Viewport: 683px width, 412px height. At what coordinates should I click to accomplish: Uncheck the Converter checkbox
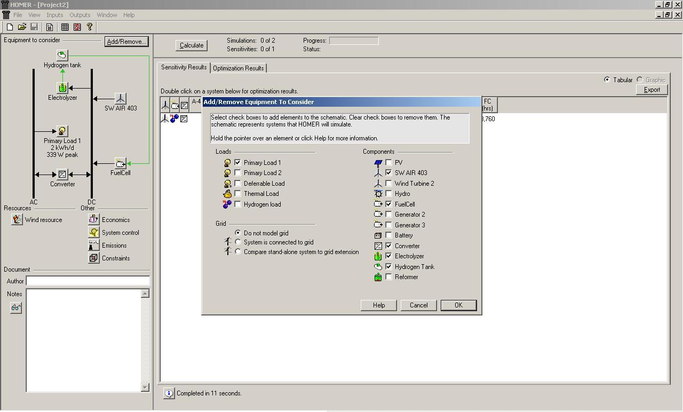pos(389,246)
